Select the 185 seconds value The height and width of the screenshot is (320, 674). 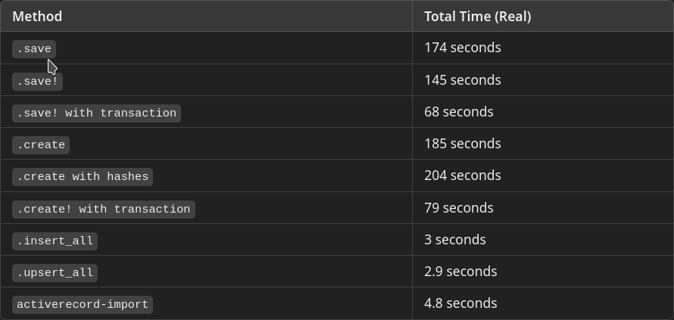[x=462, y=144]
